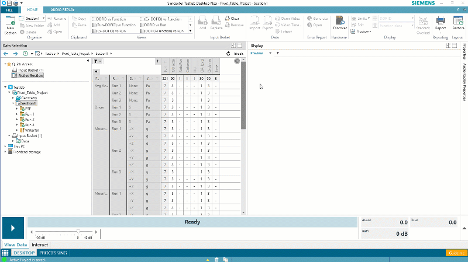The height and width of the screenshot is (262, 468).
Task: Expand the This PC tree node
Action: (x=5, y=146)
